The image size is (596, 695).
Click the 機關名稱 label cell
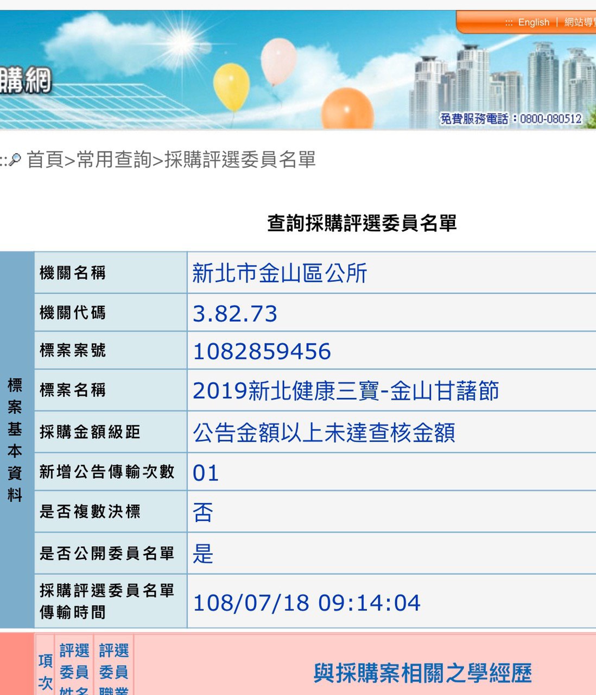tap(111, 273)
